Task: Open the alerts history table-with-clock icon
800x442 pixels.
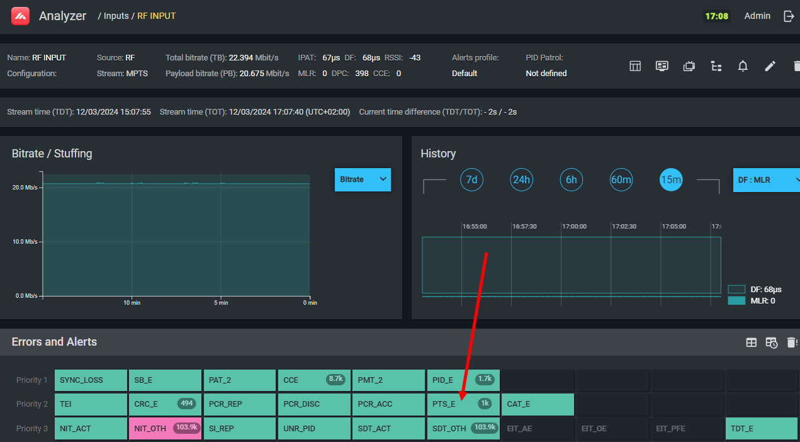Action: click(x=772, y=343)
